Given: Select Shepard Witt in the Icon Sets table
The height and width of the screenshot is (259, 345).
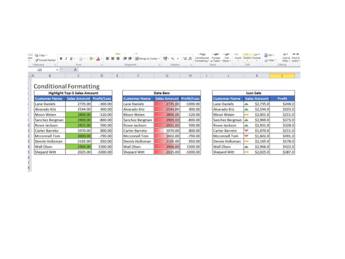Looking at the screenshot, I should coord(228,152).
